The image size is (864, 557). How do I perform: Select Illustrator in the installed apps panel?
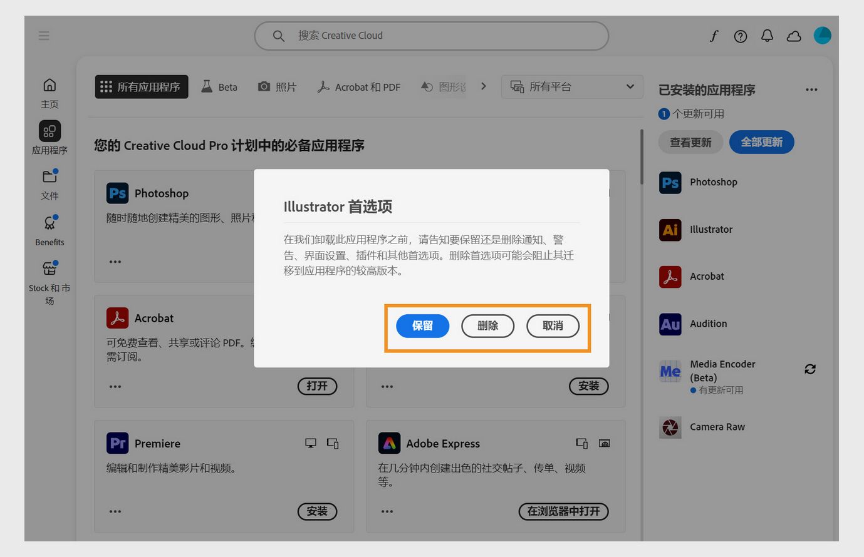tap(670, 230)
